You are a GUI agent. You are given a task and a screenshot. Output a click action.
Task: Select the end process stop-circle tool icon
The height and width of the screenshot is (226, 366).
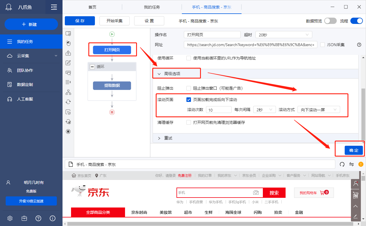[x=68, y=132]
